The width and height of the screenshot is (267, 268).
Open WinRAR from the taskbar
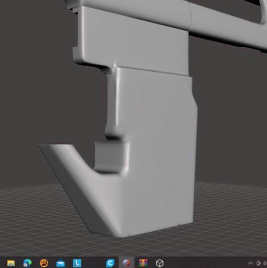pyautogui.click(x=143, y=263)
